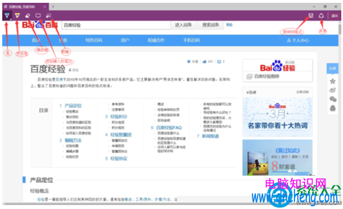This screenshot has height=209, width=343.
Task: Click 智囊团定位 in the contents list
Action: [119, 140]
